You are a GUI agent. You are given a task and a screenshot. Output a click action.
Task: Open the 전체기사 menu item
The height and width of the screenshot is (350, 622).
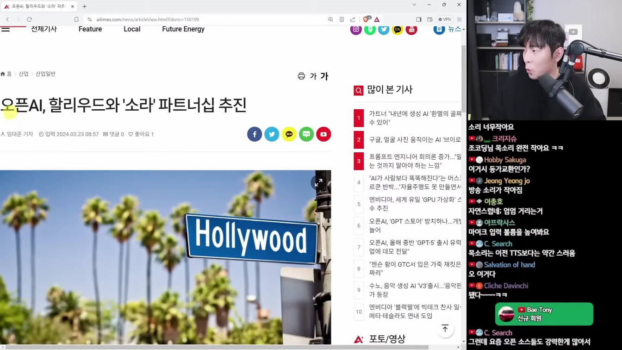coord(44,29)
